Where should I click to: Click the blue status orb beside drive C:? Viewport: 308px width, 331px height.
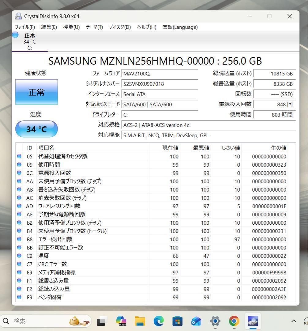[15, 35]
